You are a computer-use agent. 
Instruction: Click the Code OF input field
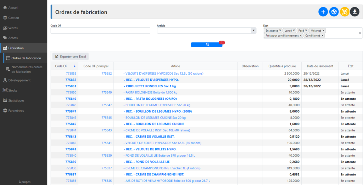tap(100, 31)
